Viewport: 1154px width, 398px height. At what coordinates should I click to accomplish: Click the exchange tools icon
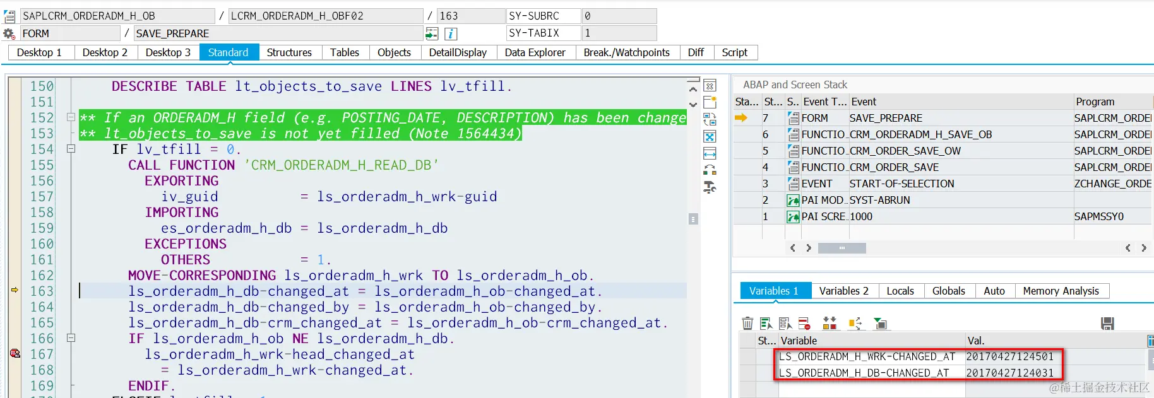tap(710, 170)
